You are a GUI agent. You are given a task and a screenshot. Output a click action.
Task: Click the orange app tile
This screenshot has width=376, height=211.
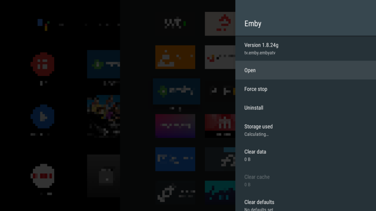pyautogui.click(x=175, y=57)
